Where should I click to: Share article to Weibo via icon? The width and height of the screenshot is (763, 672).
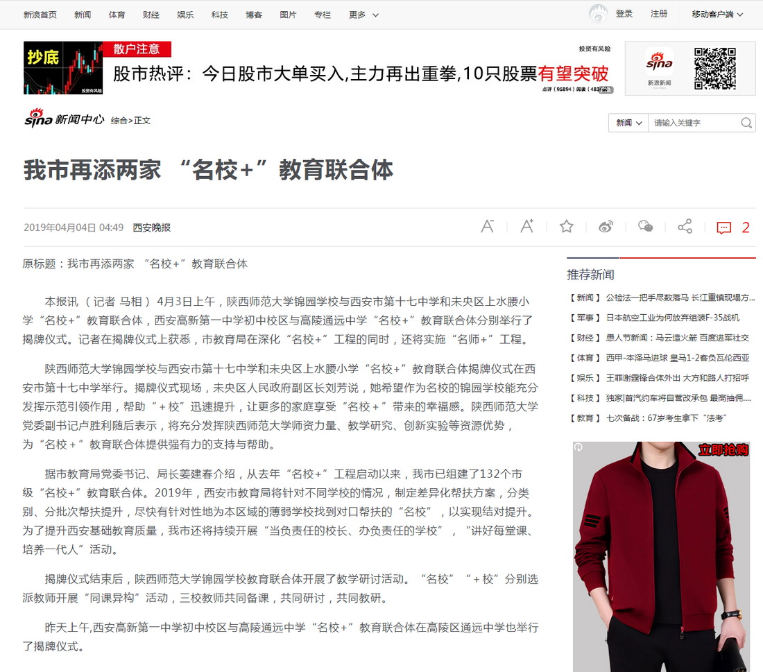click(x=606, y=227)
